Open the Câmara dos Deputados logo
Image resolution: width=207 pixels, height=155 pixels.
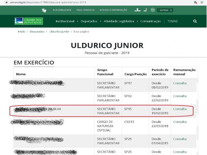pos(29,21)
